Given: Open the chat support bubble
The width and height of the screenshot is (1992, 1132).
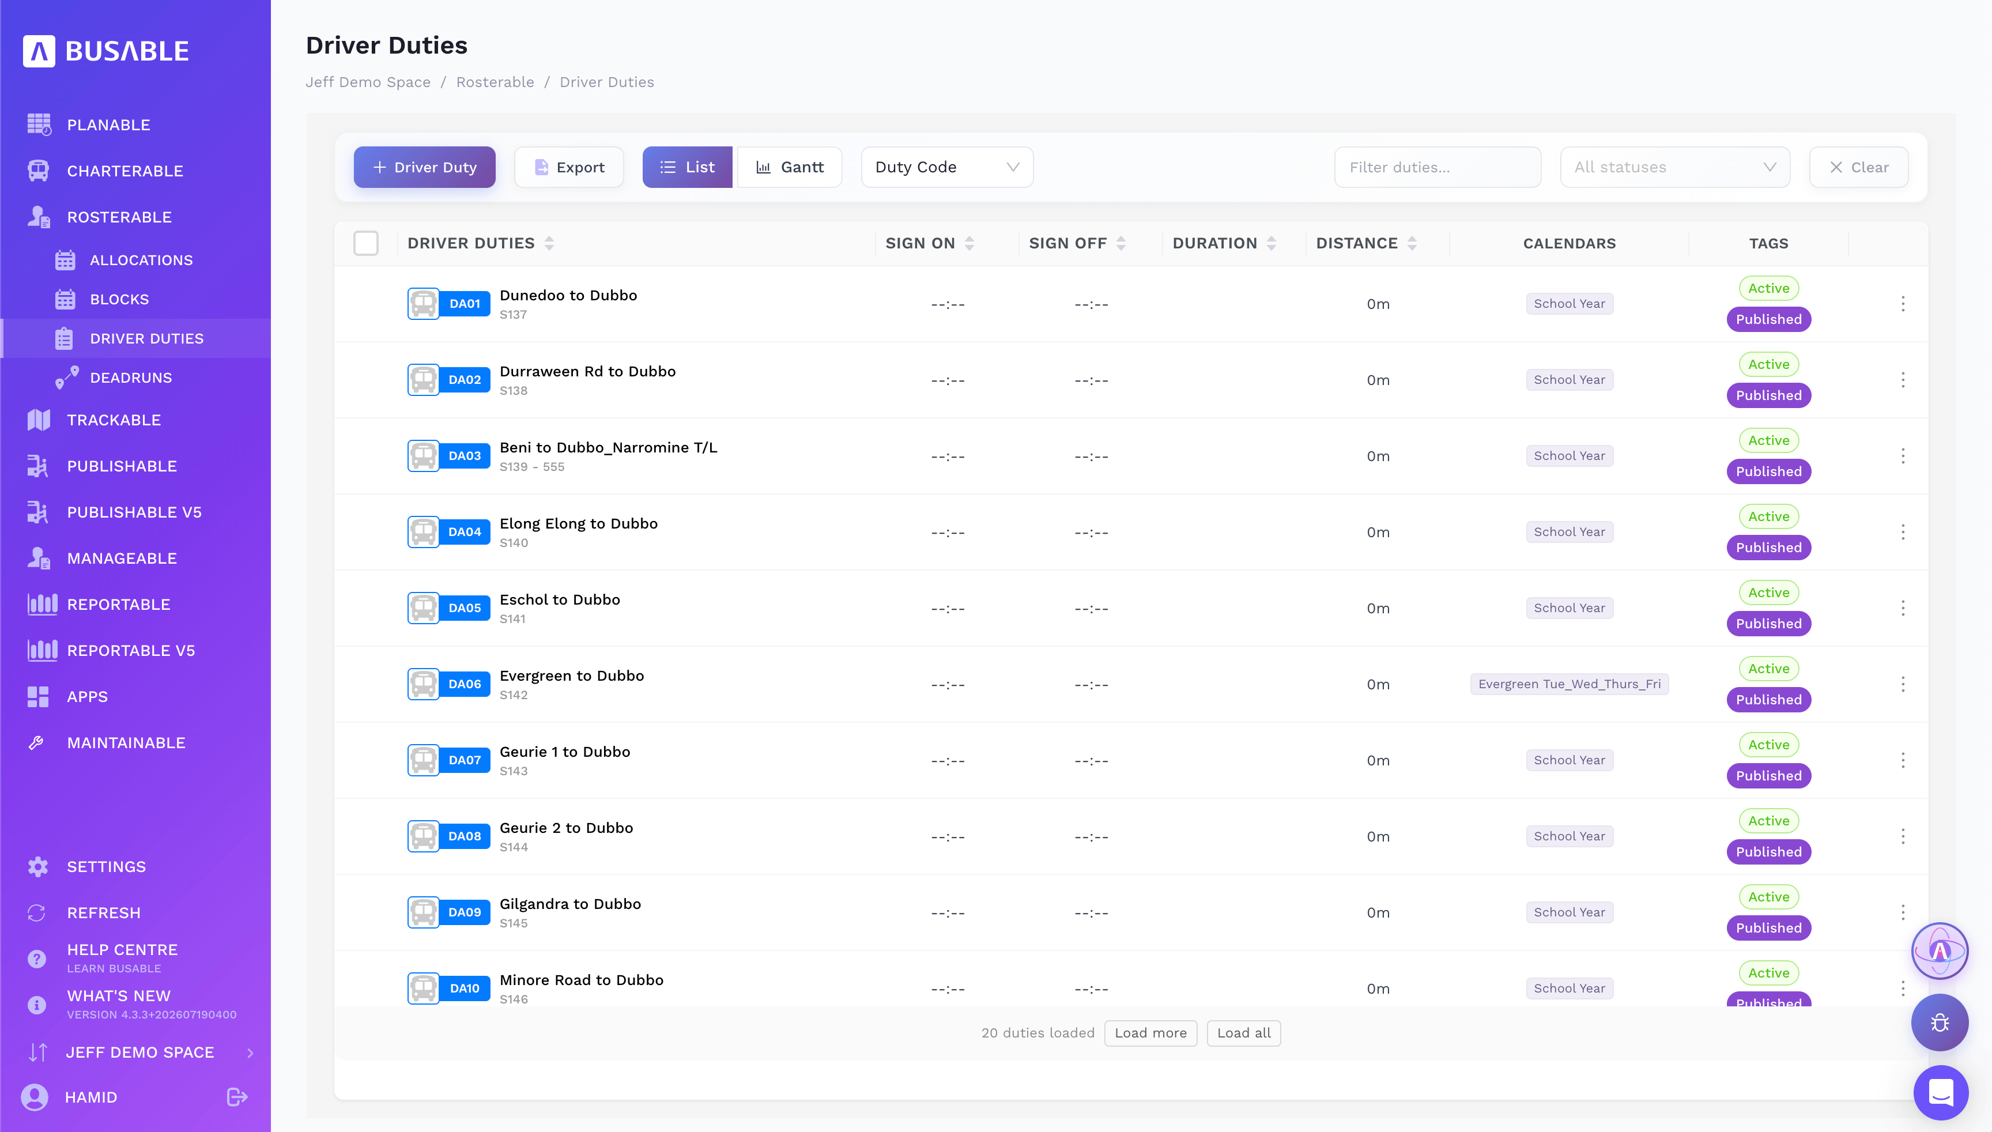Looking at the screenshot, I should click(1941, 1092).
